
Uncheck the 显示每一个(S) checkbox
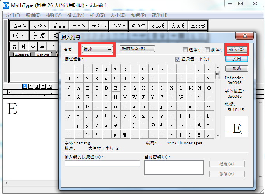point(178,59)
